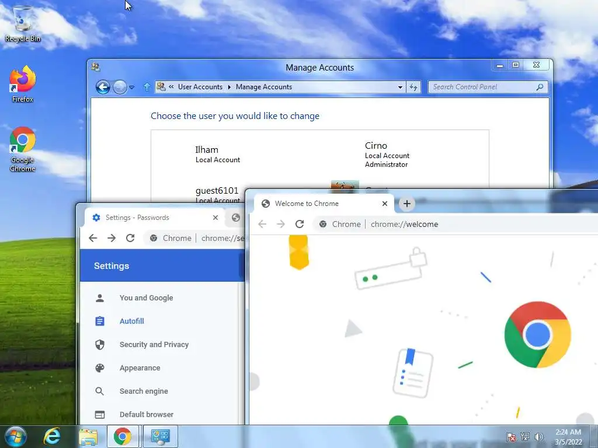
Task: Click the refresh button beside the address bar
Action: point(413,87)
